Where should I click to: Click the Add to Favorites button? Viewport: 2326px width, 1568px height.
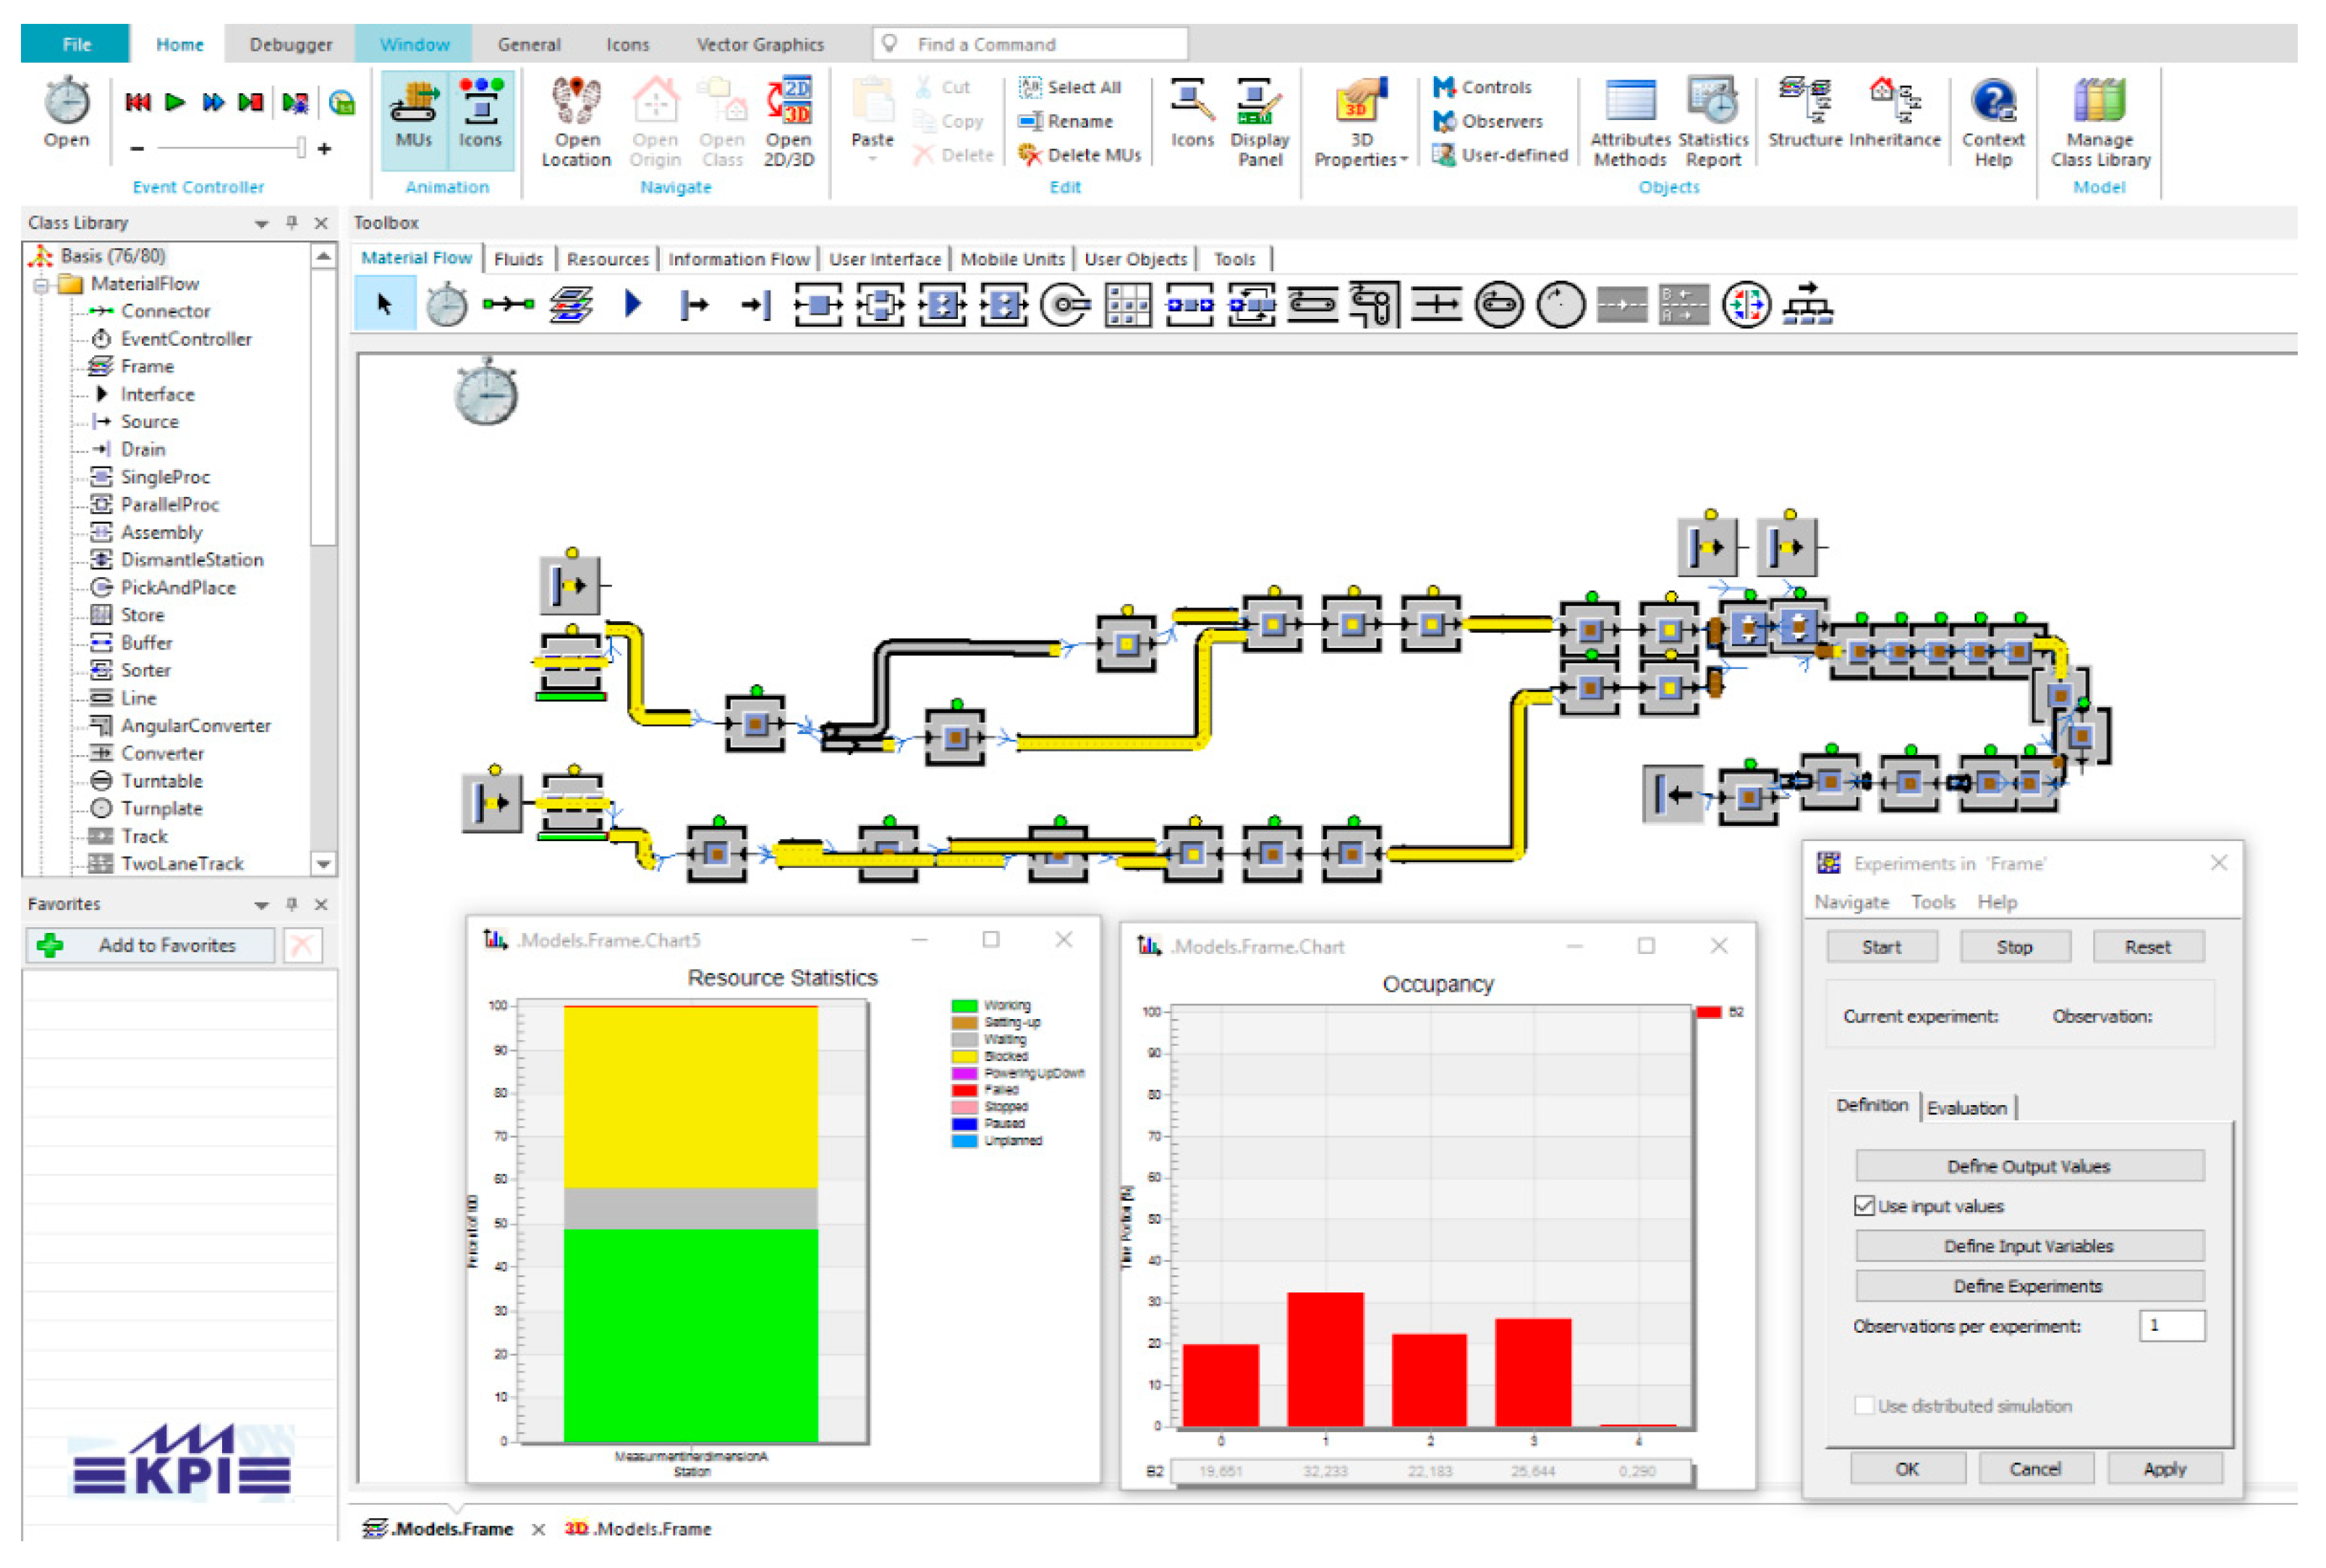150,945
